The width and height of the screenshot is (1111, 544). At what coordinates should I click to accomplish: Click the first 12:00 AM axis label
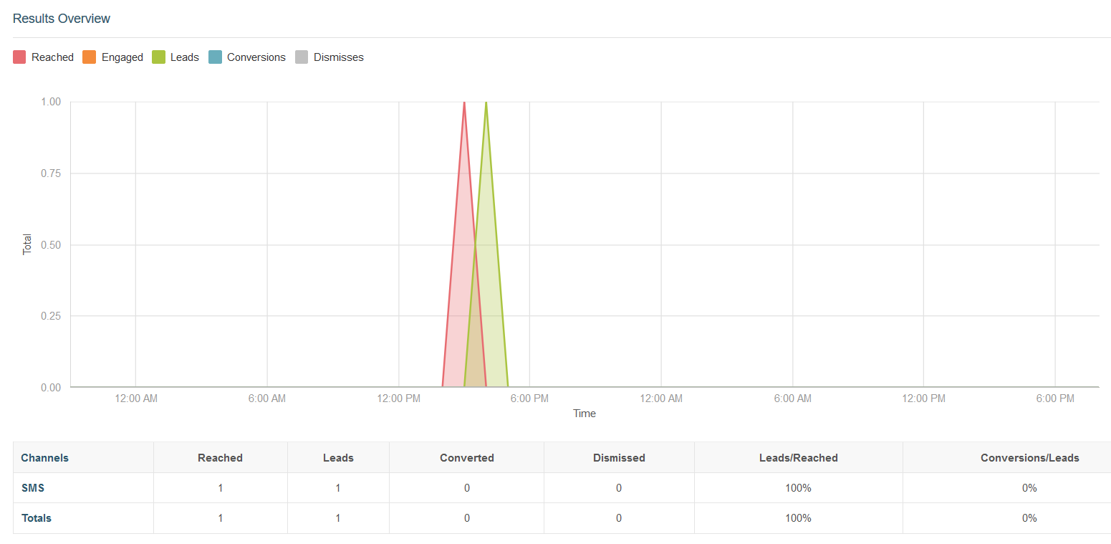click(136, 399)
